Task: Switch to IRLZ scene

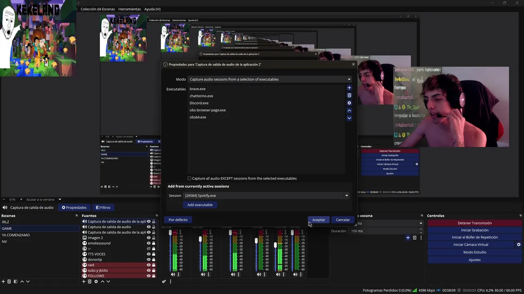Action: pos(40,222)
